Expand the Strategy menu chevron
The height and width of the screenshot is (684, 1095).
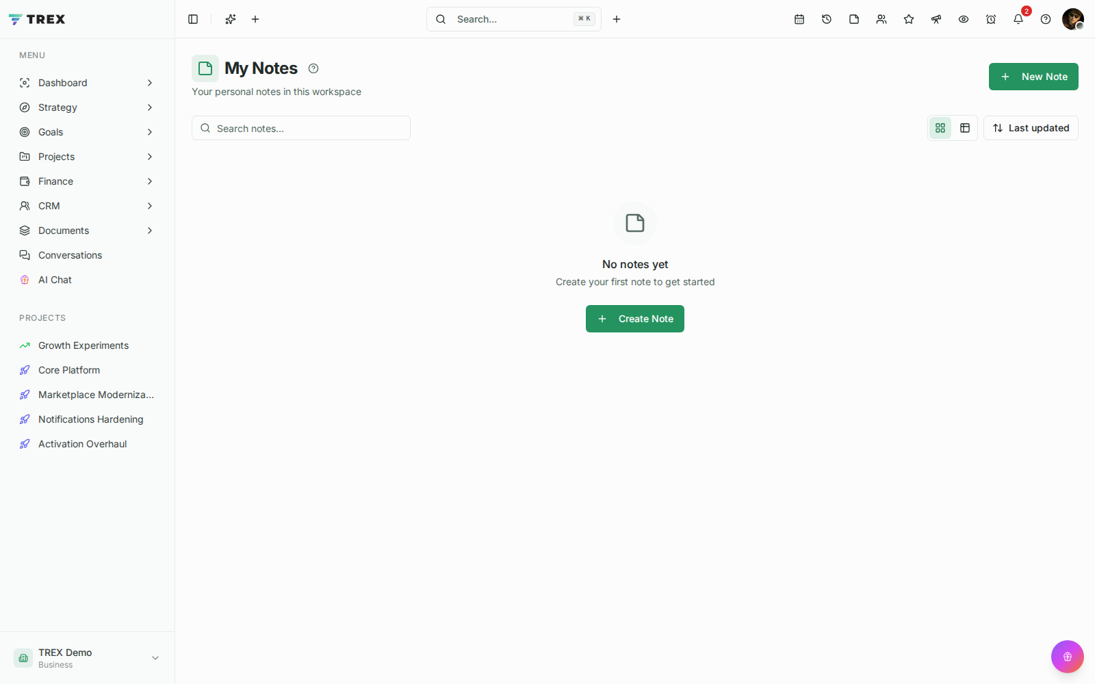150,107
